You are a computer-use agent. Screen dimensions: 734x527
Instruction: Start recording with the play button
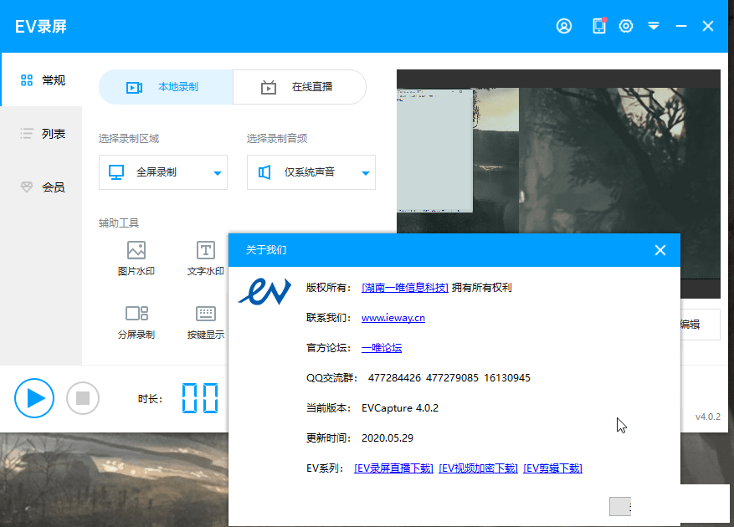34,398
